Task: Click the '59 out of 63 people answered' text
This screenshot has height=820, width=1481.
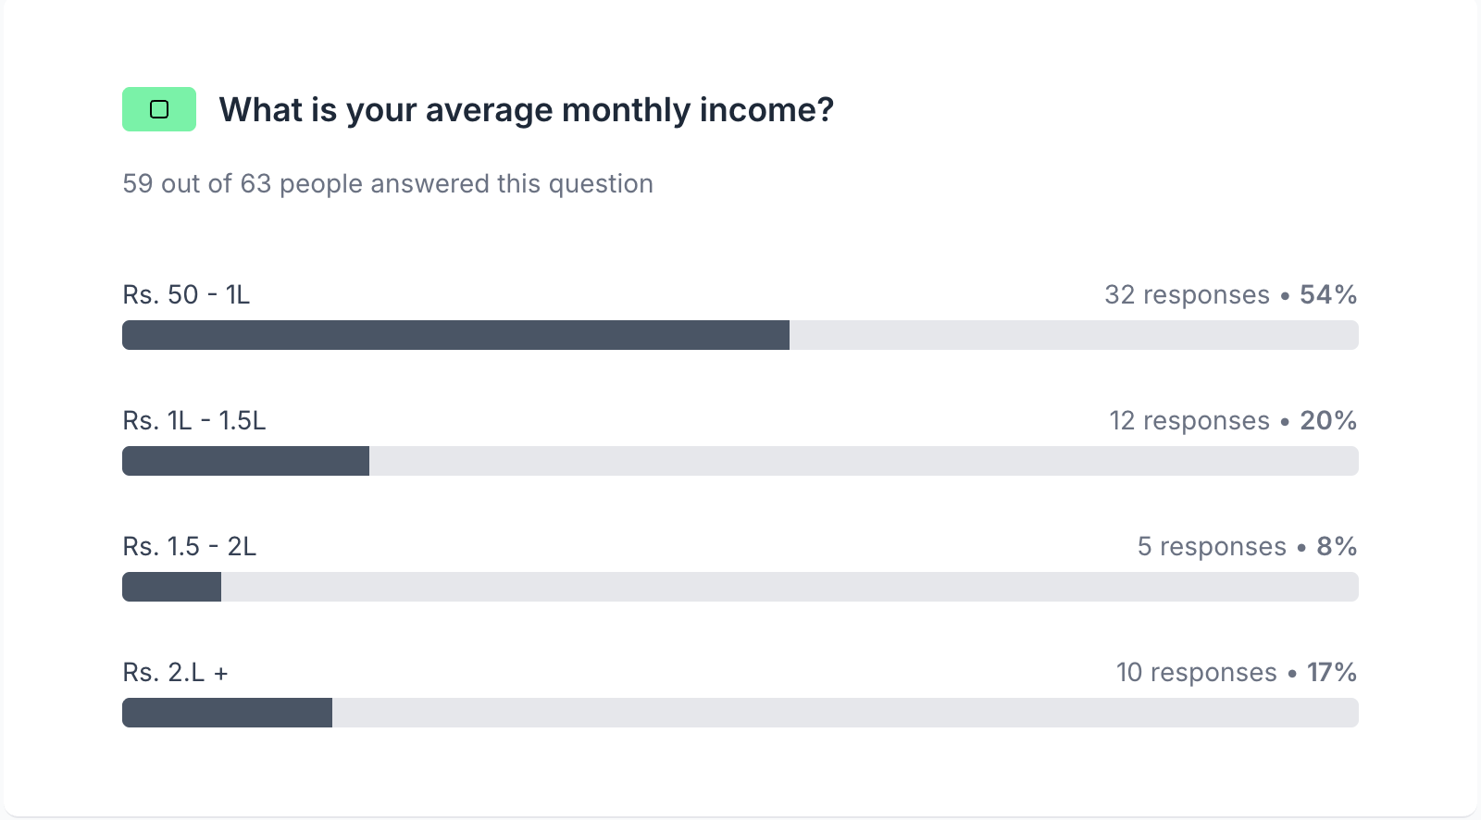Action: tap(388, 183)
